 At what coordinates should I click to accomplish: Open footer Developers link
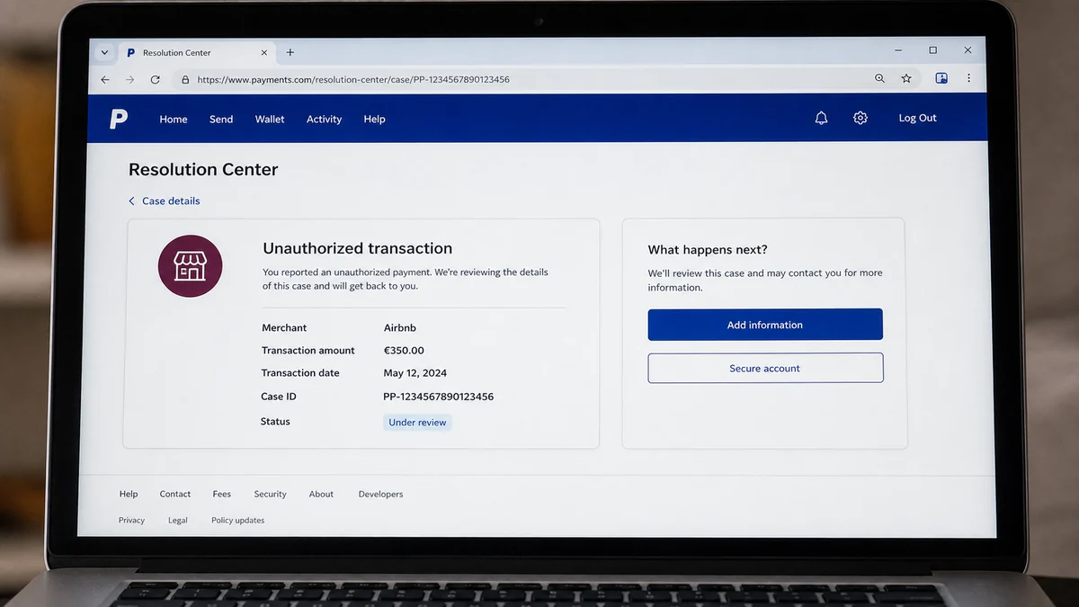click(x=380, y=494)
